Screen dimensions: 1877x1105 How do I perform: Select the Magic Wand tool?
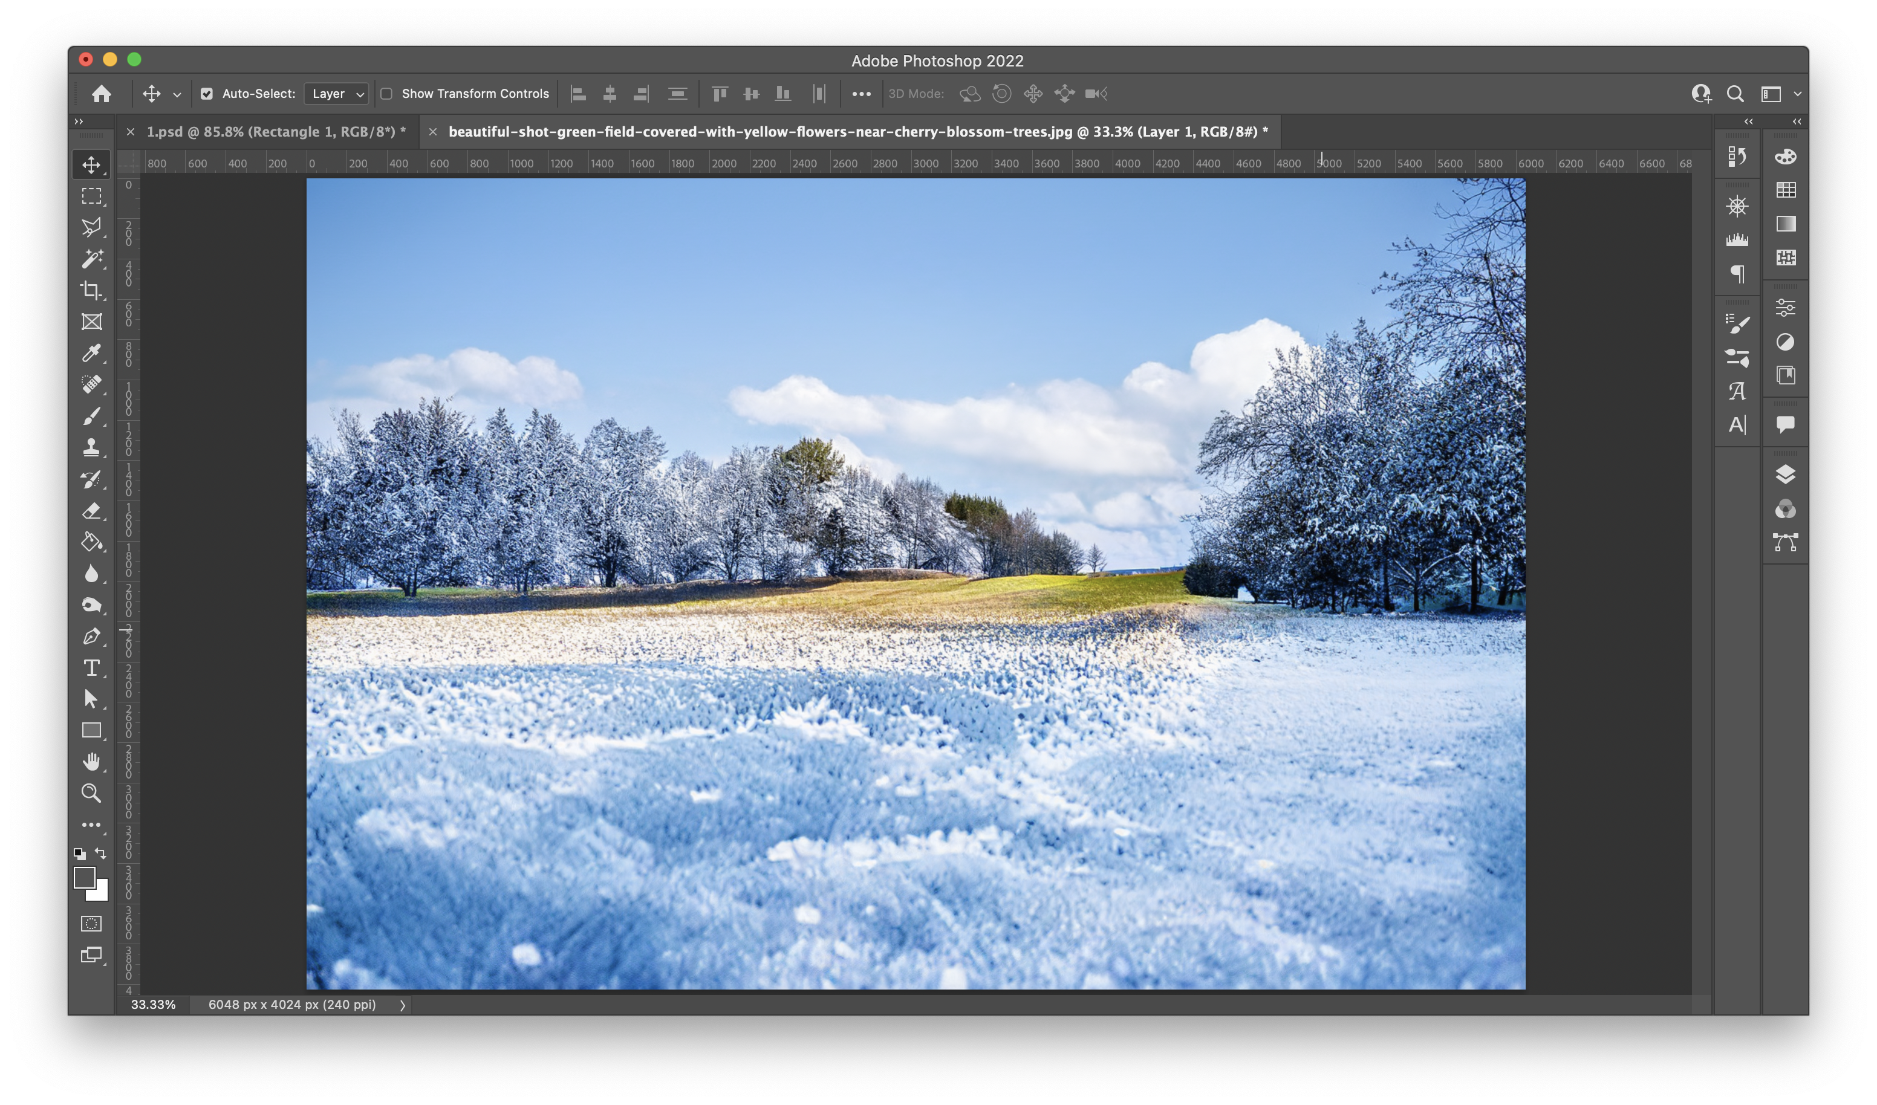91,258
